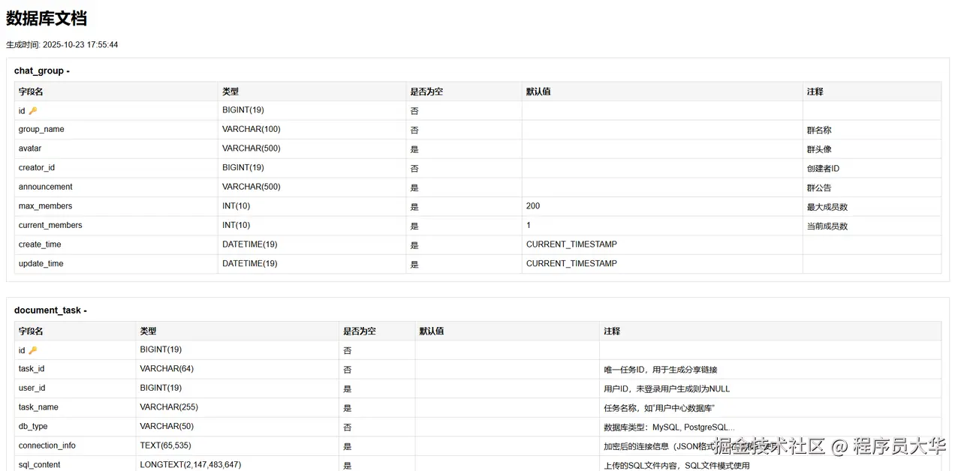Click comment 数据库类型：MySQL, PostgreSQL...
Image resolution: width=961 pixels, height=471 pixels.
(669, 427)
